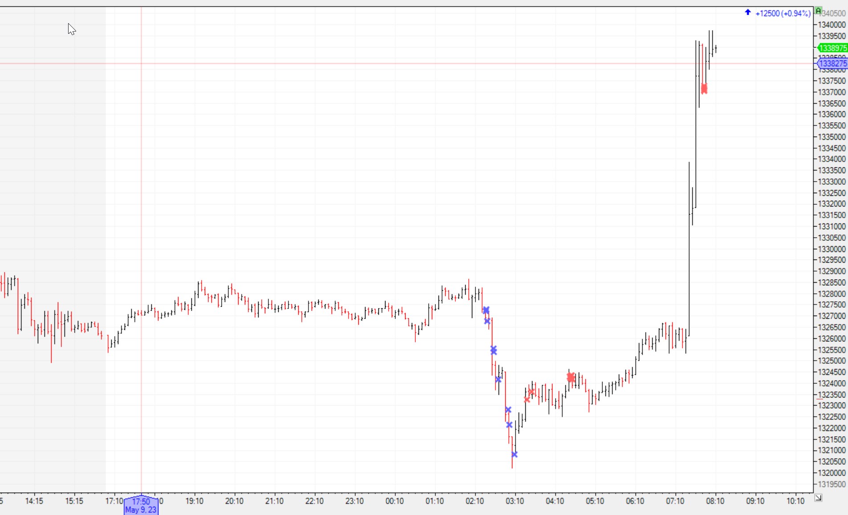Click the 06:10 time axis label
Viewport: 848px width, 515px height.
click(x=635, y=501)
